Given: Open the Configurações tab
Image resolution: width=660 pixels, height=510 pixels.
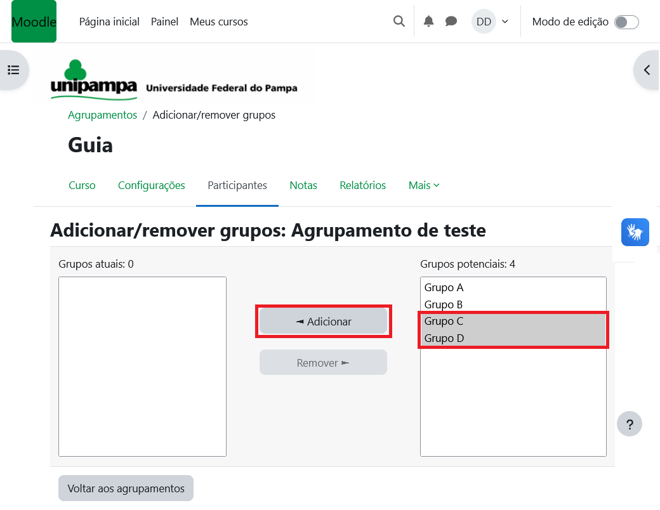Looking at the screenshot, I should click(x=152, y=185).
